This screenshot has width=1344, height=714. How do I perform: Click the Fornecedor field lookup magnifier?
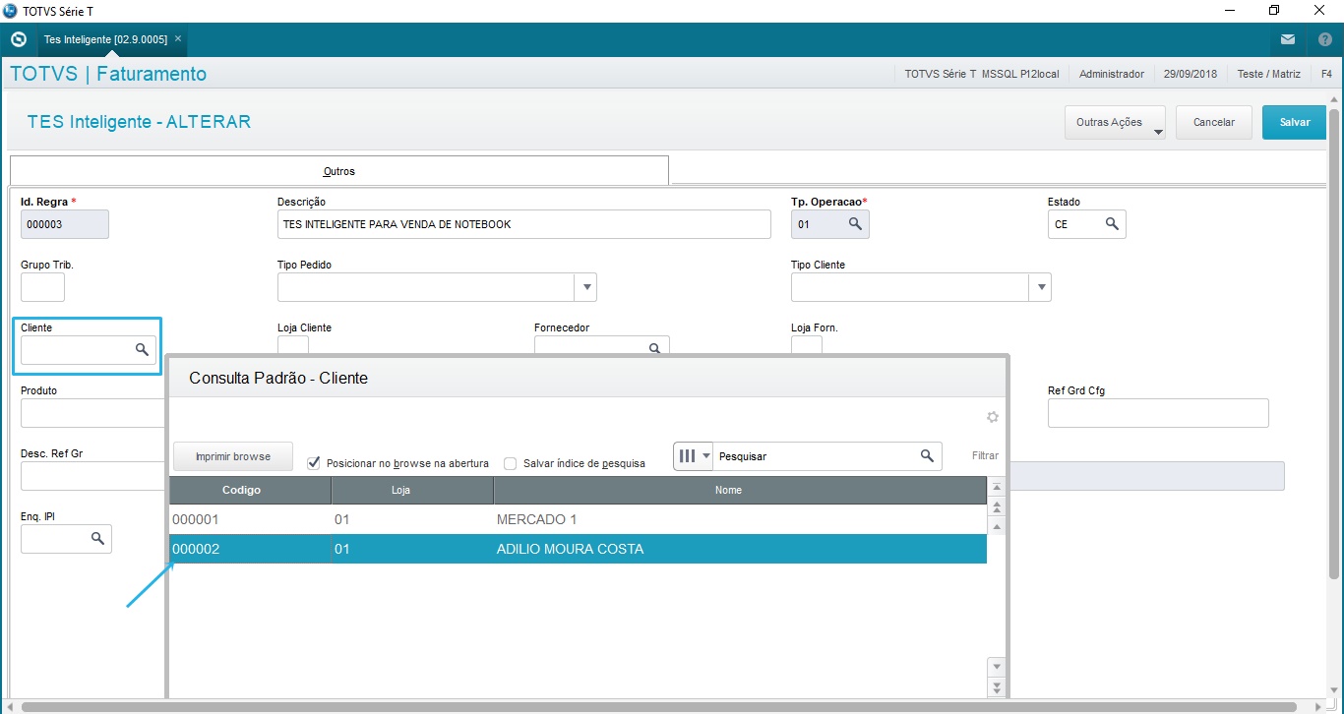tap(654, 348)
